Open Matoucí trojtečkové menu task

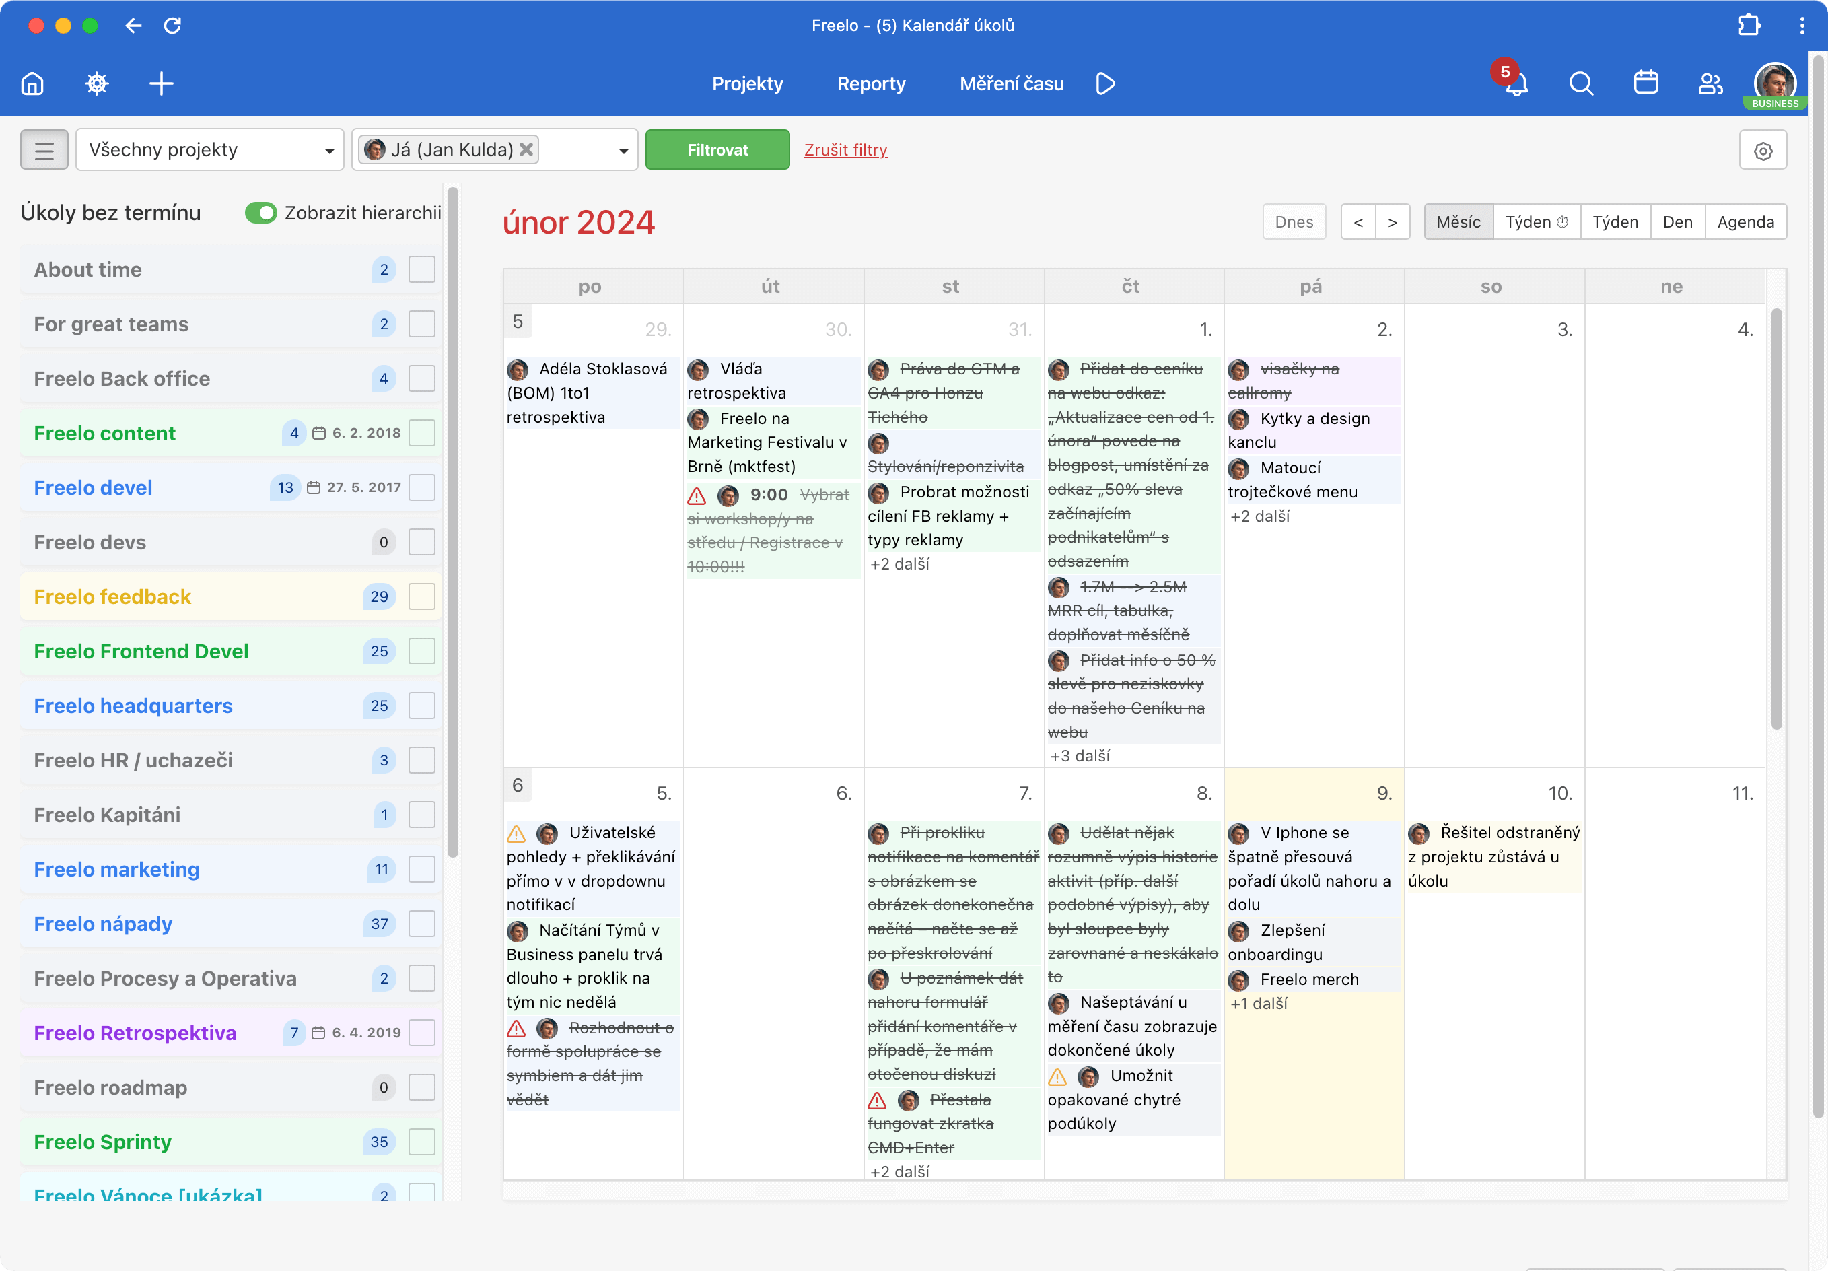[1314, 479]
